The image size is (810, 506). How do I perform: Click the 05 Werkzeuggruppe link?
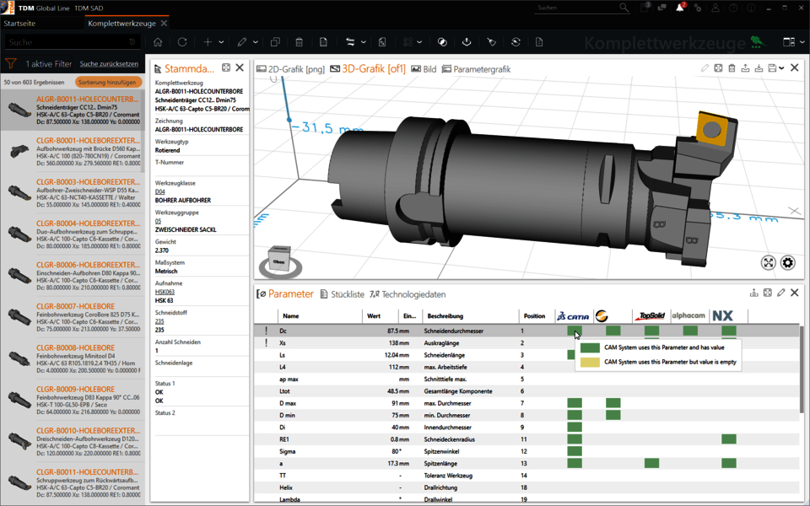click(x=158, y=221)
